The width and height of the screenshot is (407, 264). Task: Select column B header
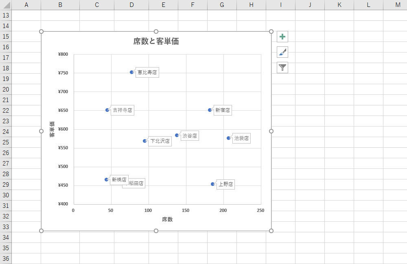point(60,5)
